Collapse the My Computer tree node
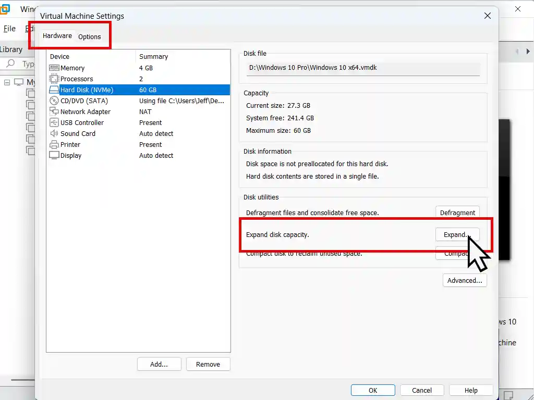534x400 pixels. click(x=7, y=82)
